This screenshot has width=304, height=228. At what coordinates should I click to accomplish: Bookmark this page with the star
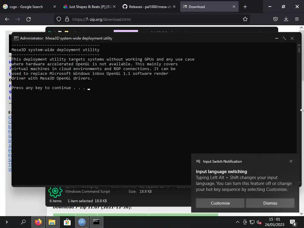coord(245,19)
